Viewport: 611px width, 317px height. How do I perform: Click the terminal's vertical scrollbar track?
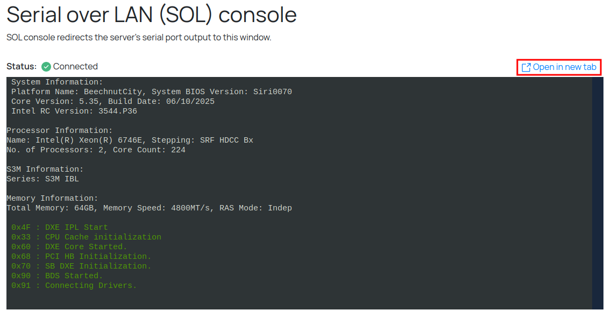[x=597, y=193]
